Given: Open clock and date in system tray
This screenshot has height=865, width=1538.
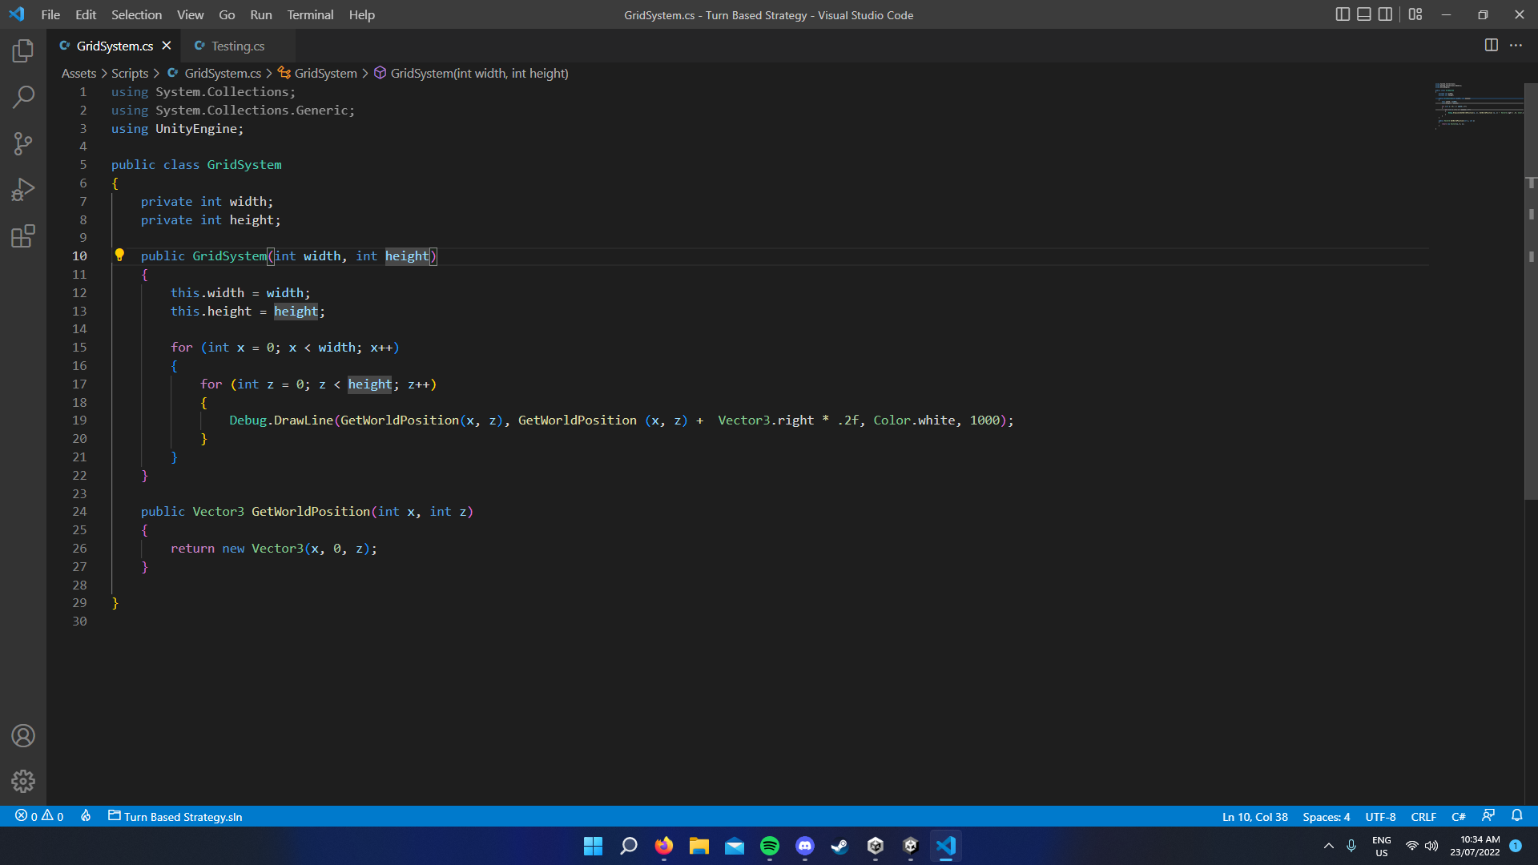Looking at the screenshot, I should (1475, 846).
